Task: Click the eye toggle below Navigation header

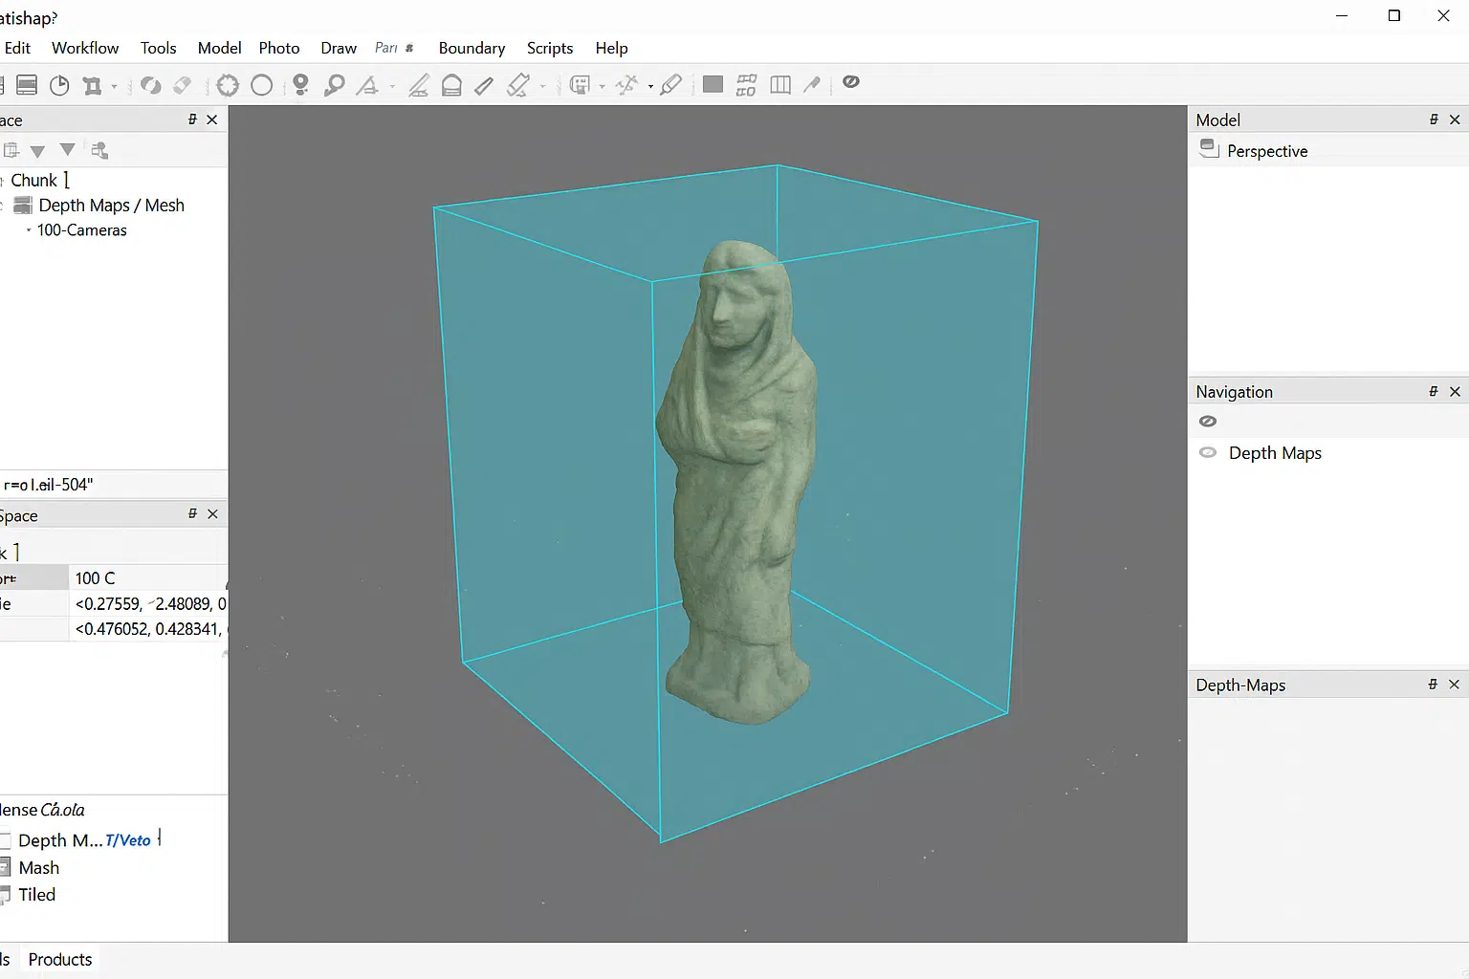Action: coord(1208,421)
